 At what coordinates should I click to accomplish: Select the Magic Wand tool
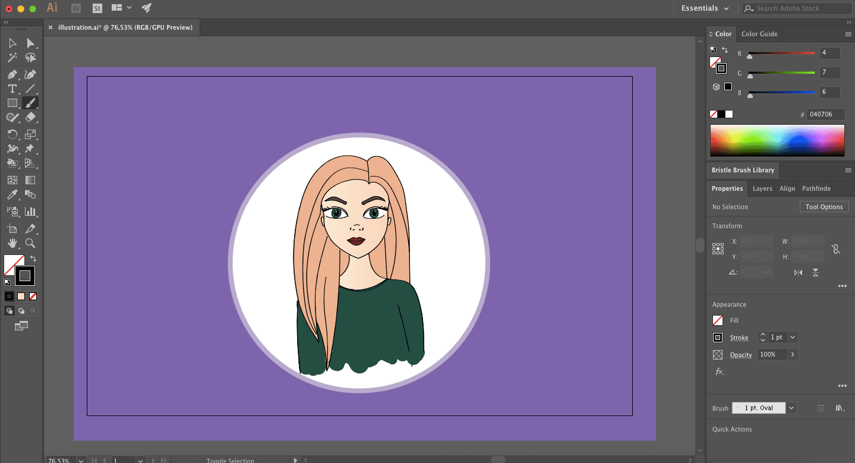[12, 58]
